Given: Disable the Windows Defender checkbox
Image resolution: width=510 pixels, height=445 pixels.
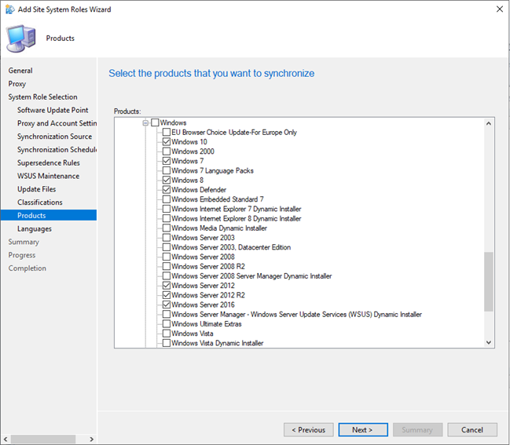Looking at the screenshot, I should coord(167,190).
